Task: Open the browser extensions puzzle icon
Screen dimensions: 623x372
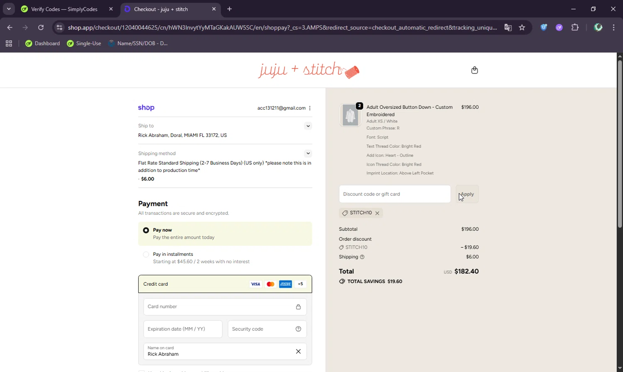Action: tap(575, 27)
